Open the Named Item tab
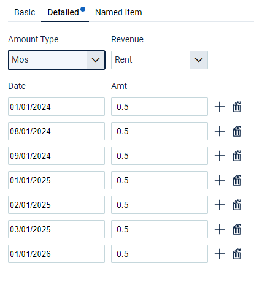 pos(118,12)
